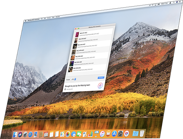Open the Format JPEG dropdown
The height and width of the screenshot is (139, 183).
click(x=74, y=79)
